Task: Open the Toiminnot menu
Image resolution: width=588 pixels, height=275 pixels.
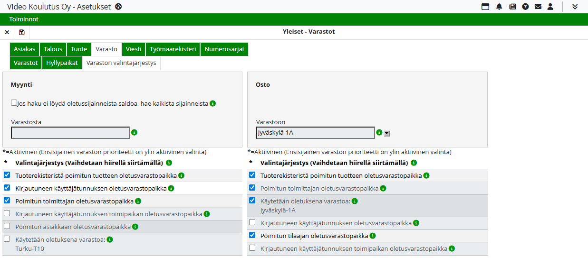Action: click(24, 19)
